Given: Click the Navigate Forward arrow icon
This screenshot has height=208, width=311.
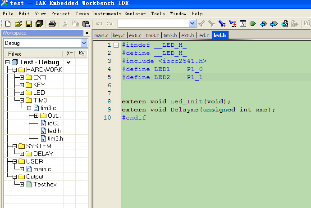Looking at the screenshot, I should coord(274,24).
